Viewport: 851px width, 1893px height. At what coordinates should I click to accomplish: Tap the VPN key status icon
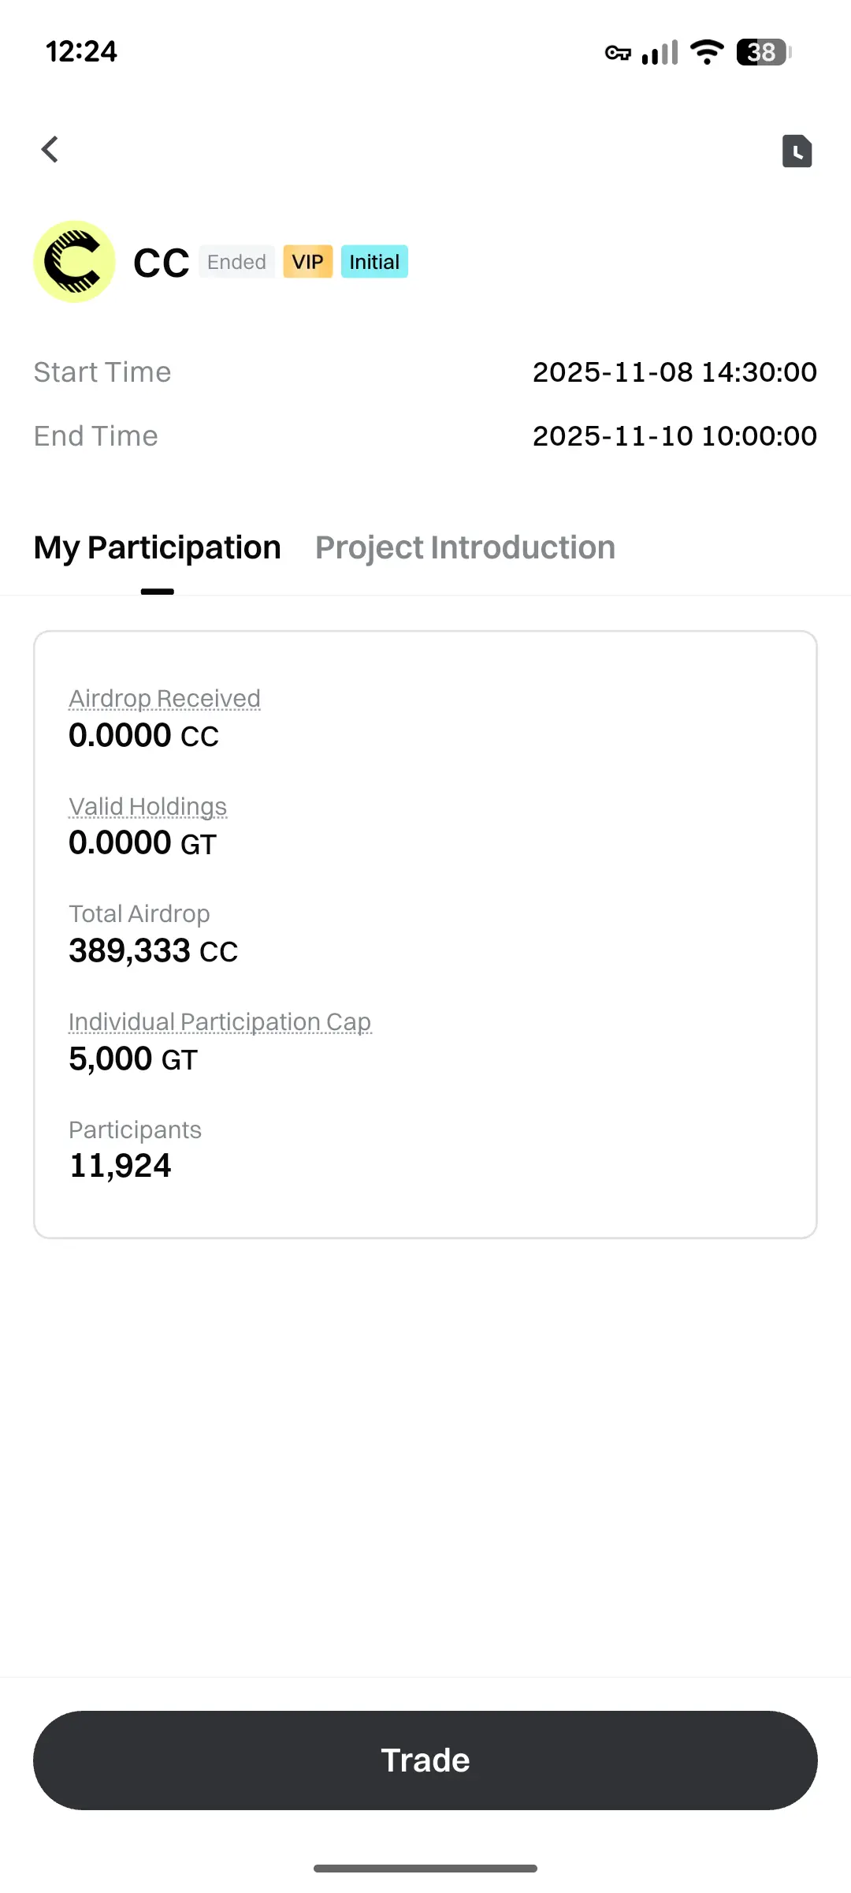click(618, 53)
